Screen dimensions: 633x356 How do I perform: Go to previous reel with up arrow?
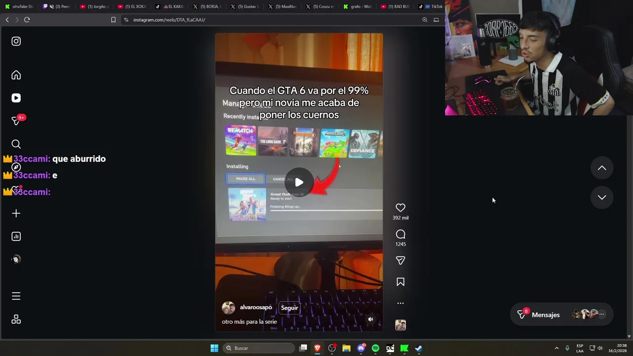click(602, 168)
